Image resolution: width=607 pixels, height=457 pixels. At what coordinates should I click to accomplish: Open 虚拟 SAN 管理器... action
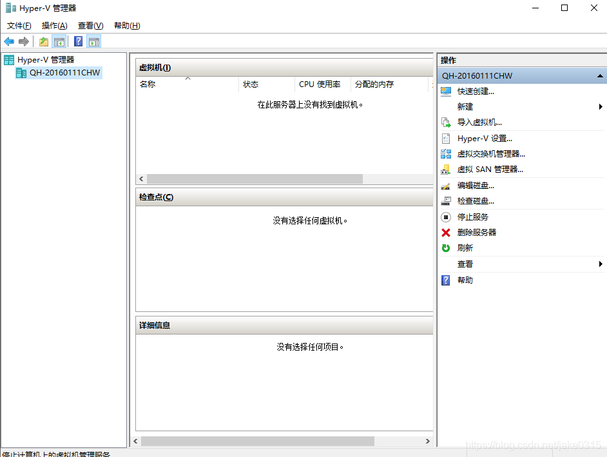click(490, 170)
